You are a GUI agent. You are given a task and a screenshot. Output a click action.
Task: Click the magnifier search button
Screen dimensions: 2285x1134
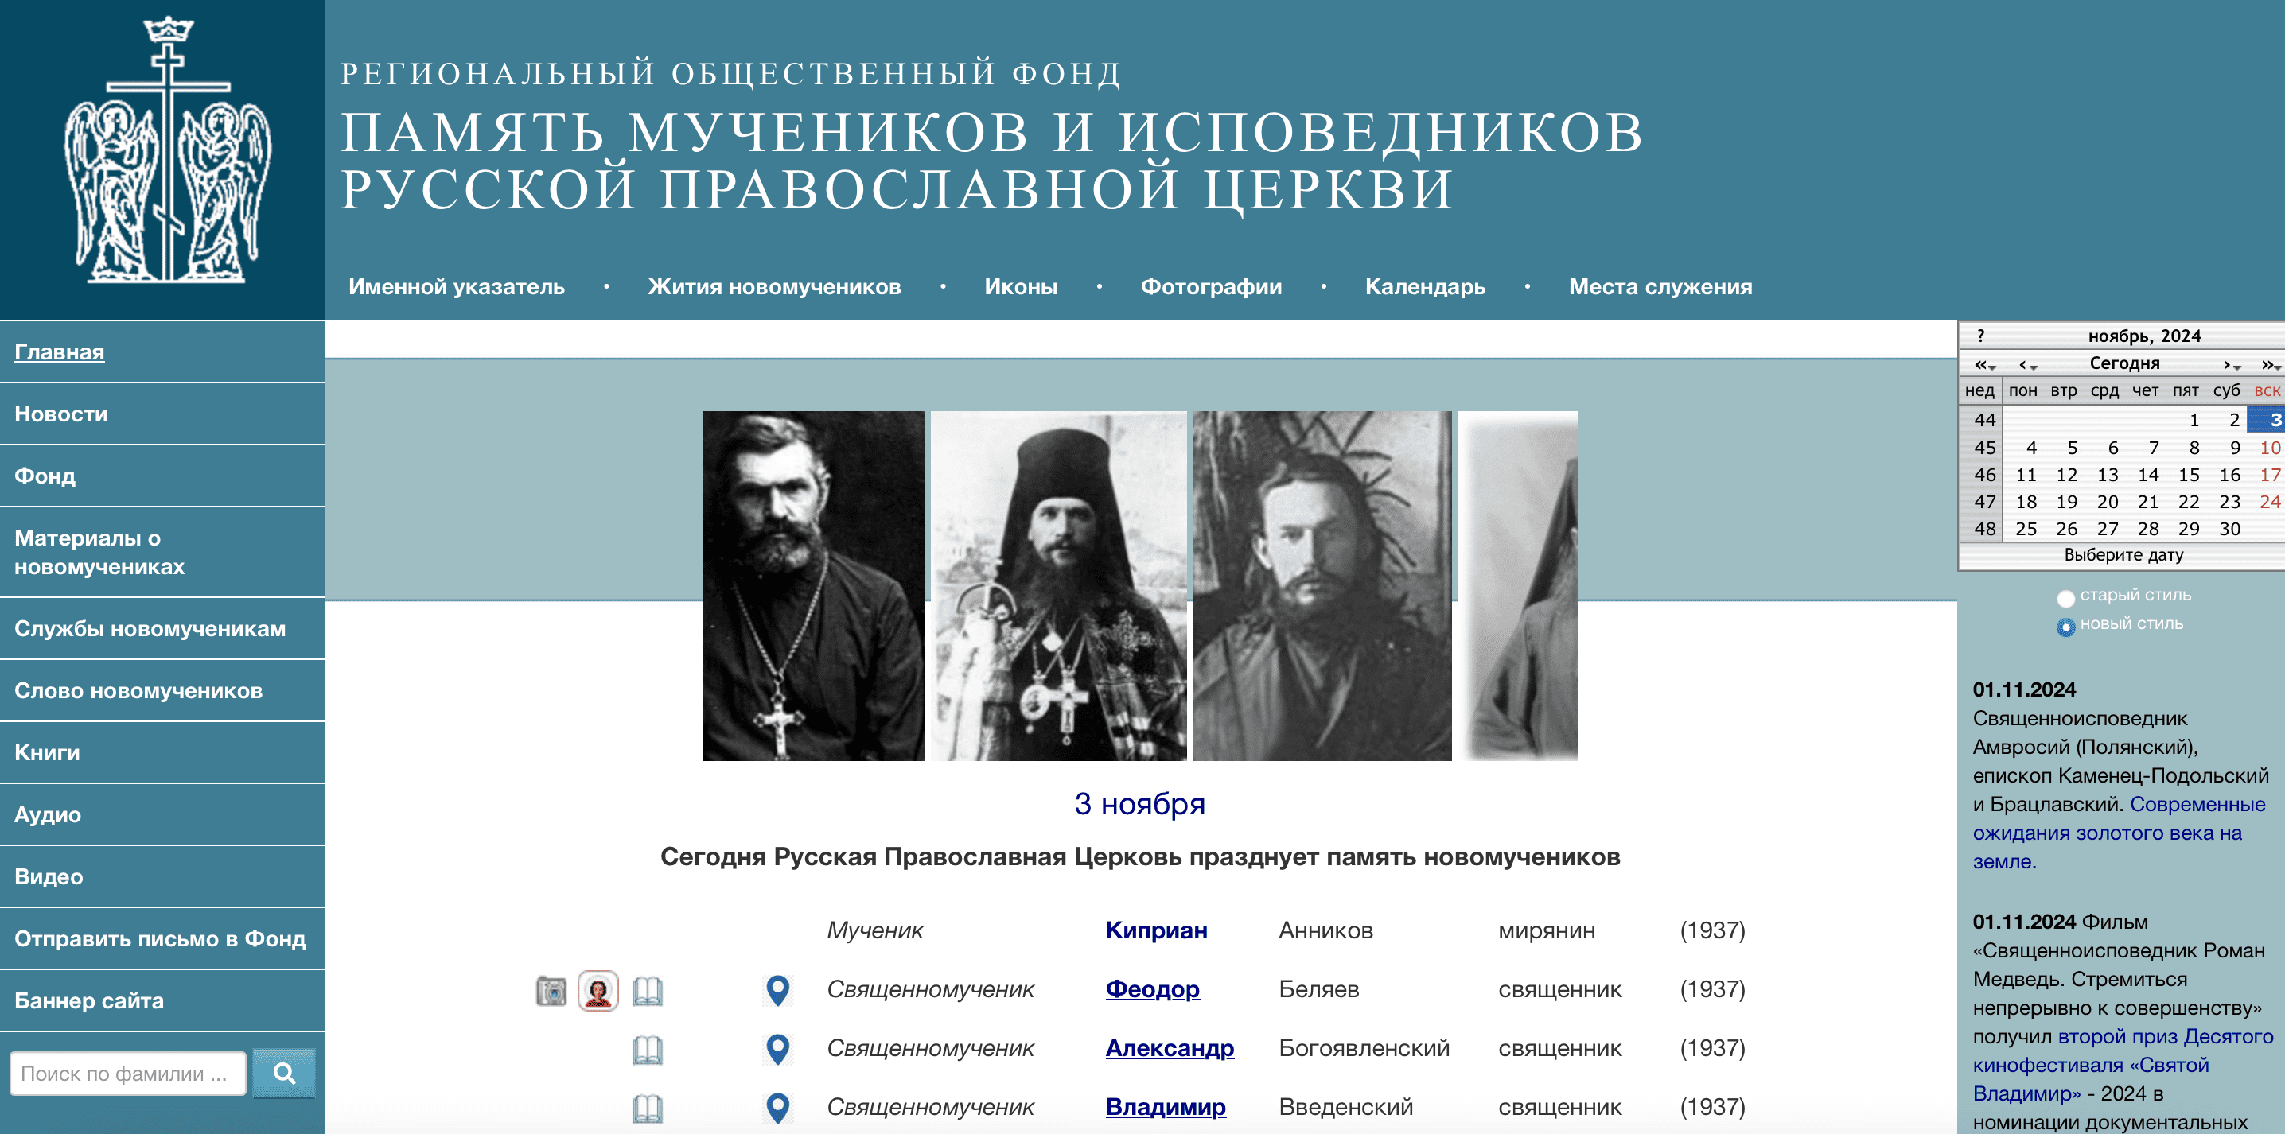(284, 1074)
